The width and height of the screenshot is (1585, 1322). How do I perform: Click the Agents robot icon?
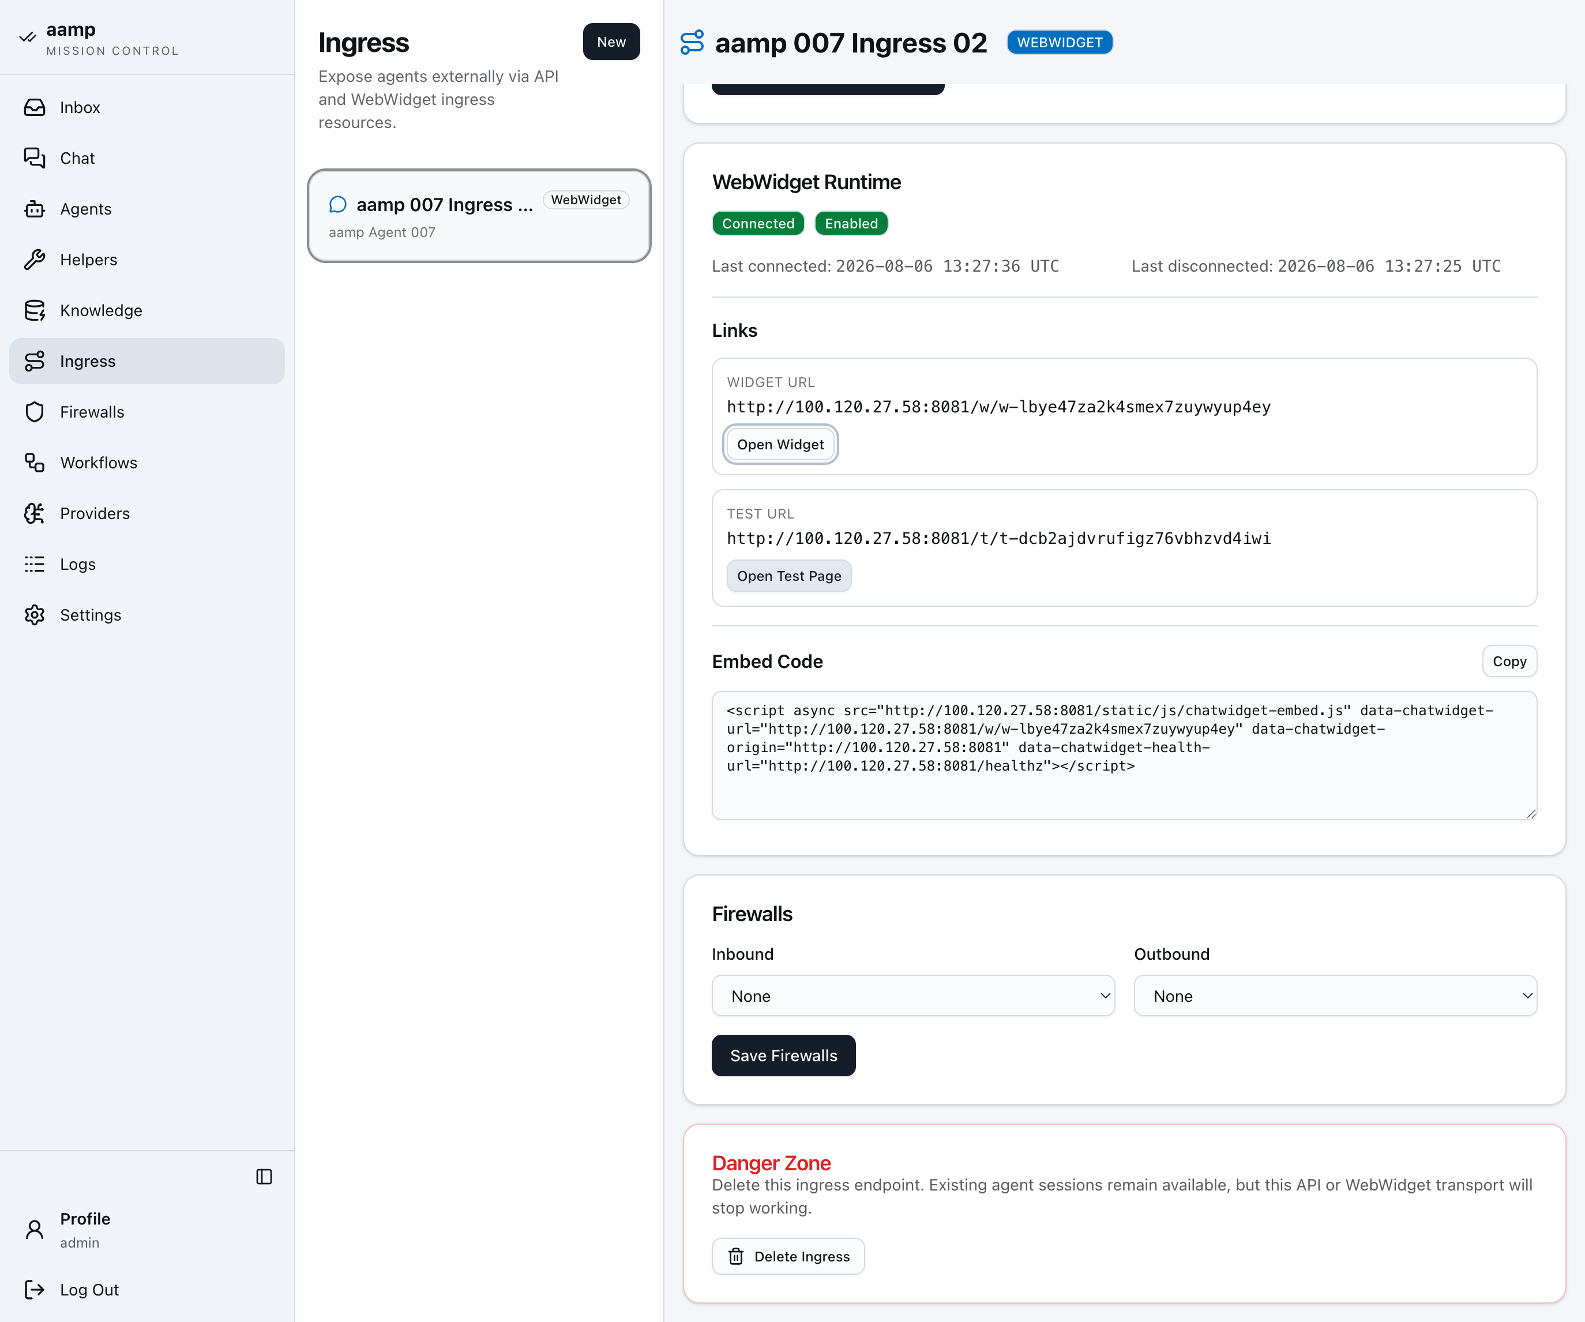tap(35, 209)
